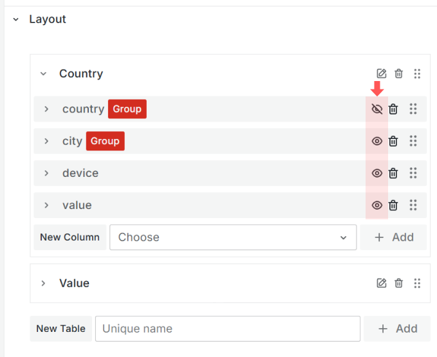Click the edit icon for Value table

point(382,283)
